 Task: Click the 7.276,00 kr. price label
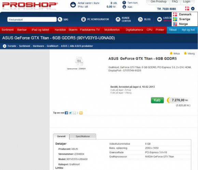point(180,100)
